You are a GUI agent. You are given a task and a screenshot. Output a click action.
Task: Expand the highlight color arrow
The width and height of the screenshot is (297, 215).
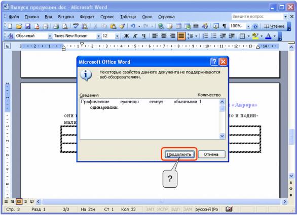click(262, 36)
